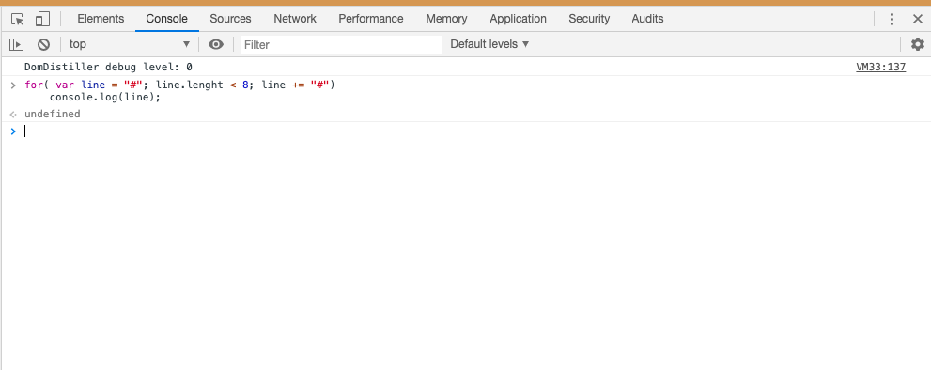The height and width of the screenshot is (370, 931).
Task: Open the 'top' context selector dropdown
Action: [x=129, y=44]
